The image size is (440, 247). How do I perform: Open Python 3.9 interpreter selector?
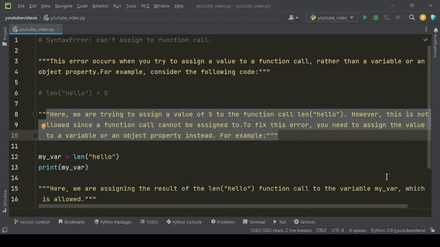(398, 231)
